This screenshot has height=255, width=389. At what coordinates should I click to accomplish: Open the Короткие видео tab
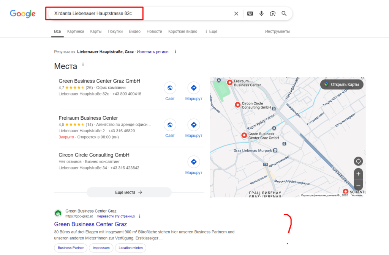point(183,31)
